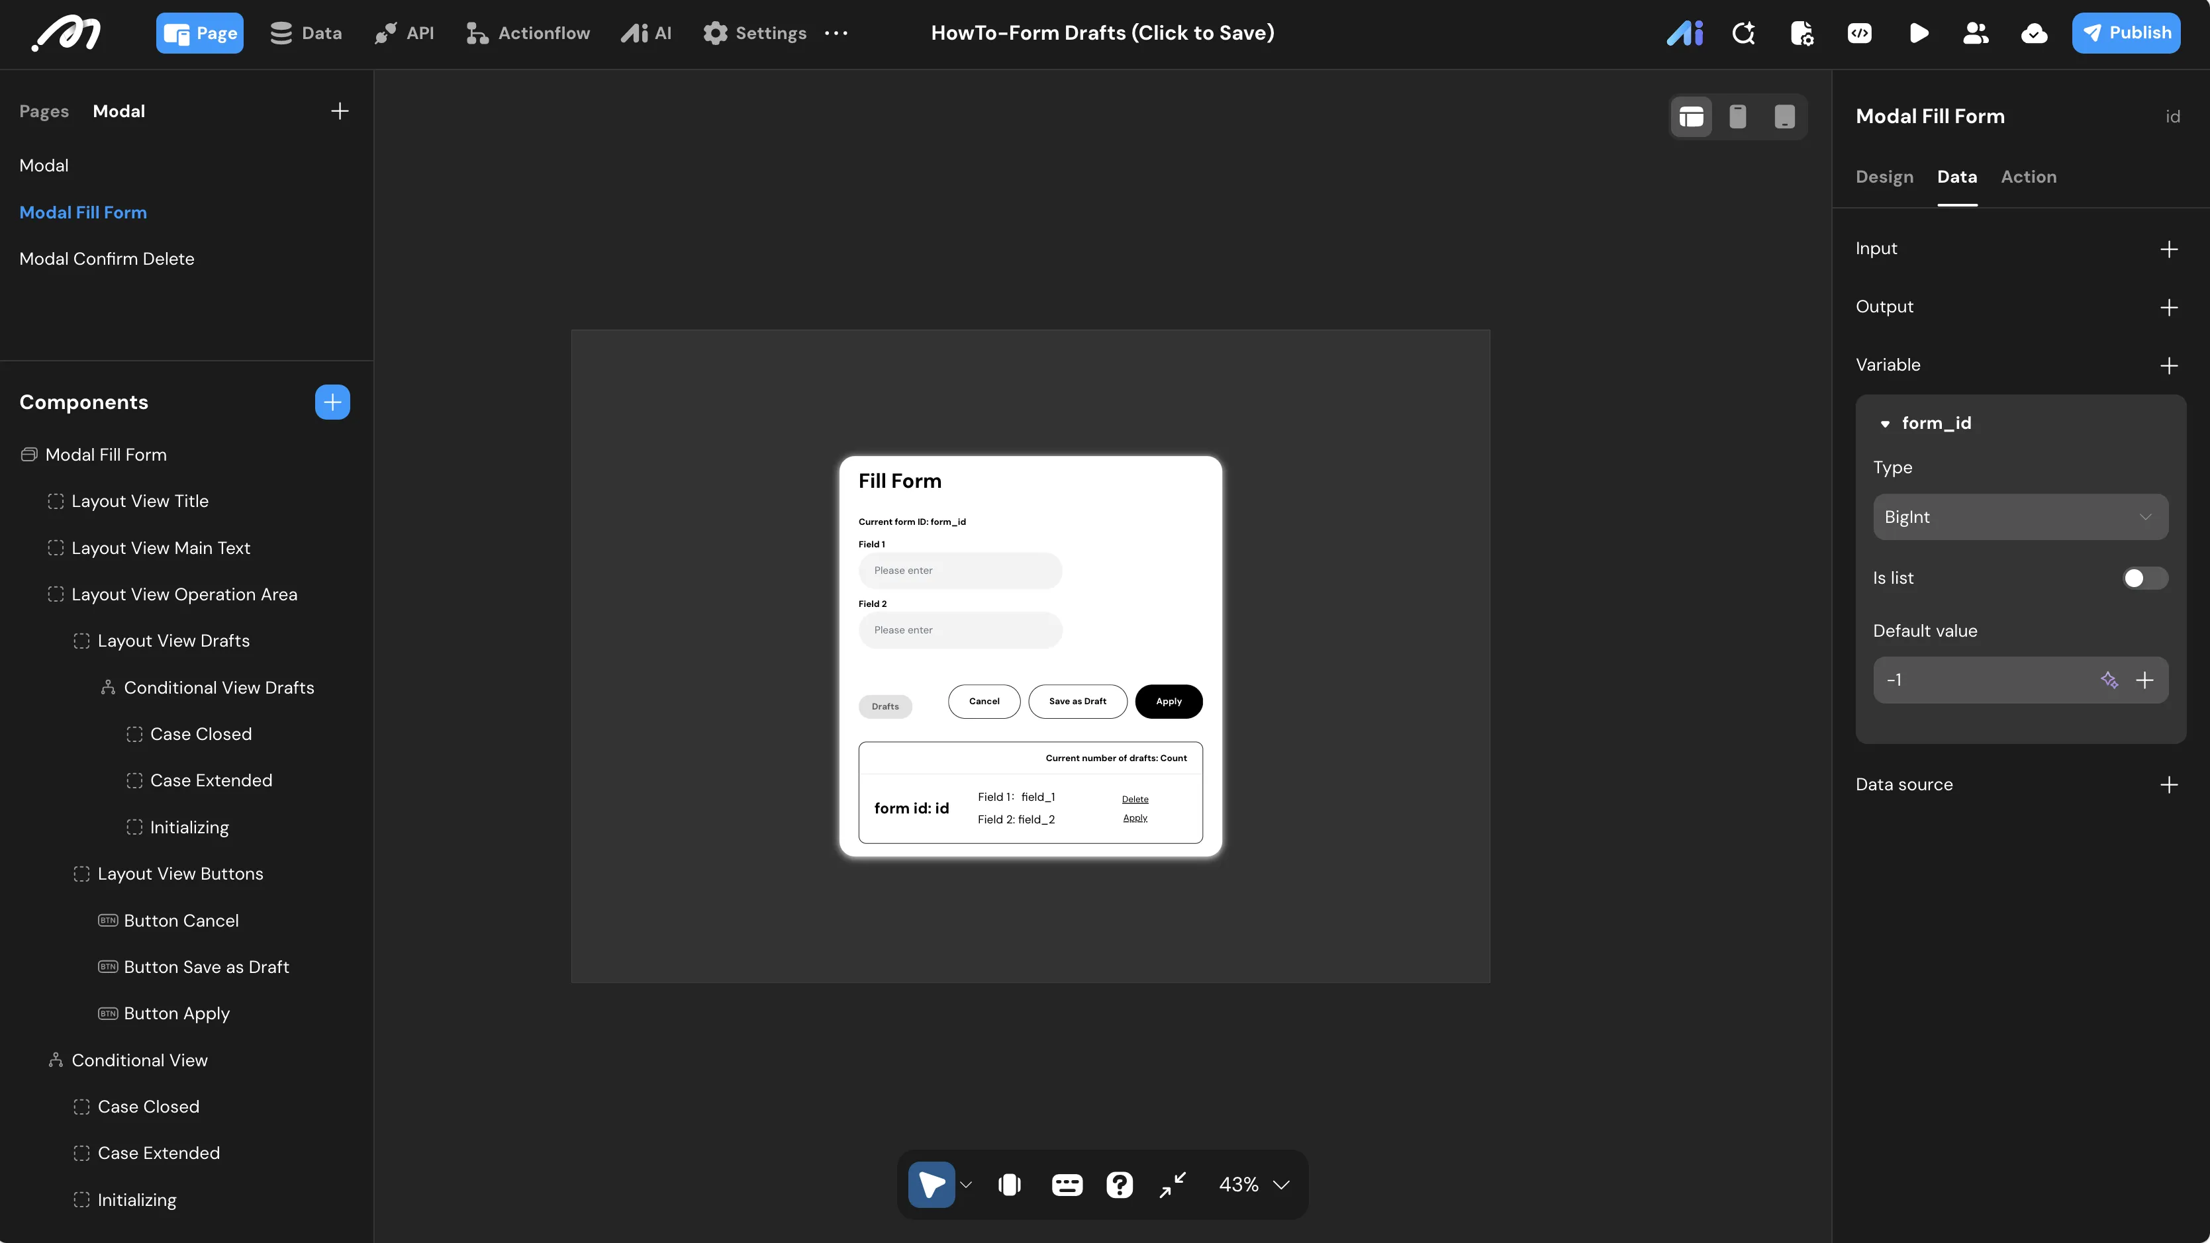Open the AI menu in top bar
This screenshot has width=2210, height=1243.
pyautogui.click(x=646, y=34)
